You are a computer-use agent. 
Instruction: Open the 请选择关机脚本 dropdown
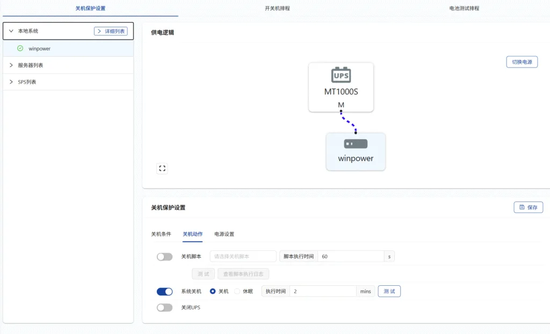(x=243, y=257)
